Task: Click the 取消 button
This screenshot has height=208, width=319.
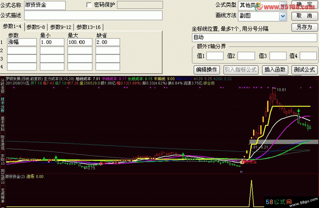Action: coord(304,16)
